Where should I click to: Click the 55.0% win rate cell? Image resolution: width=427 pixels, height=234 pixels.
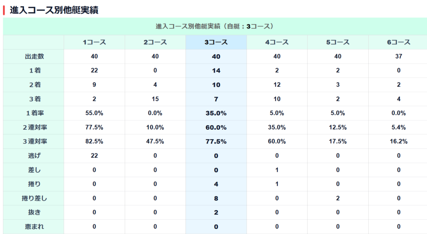[94, 113]
